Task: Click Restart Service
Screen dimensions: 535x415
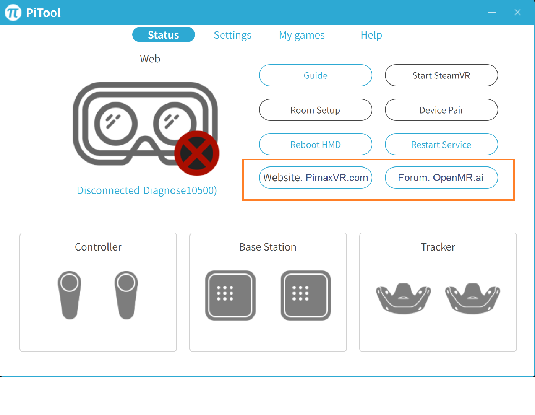Action: coord(441,144)
